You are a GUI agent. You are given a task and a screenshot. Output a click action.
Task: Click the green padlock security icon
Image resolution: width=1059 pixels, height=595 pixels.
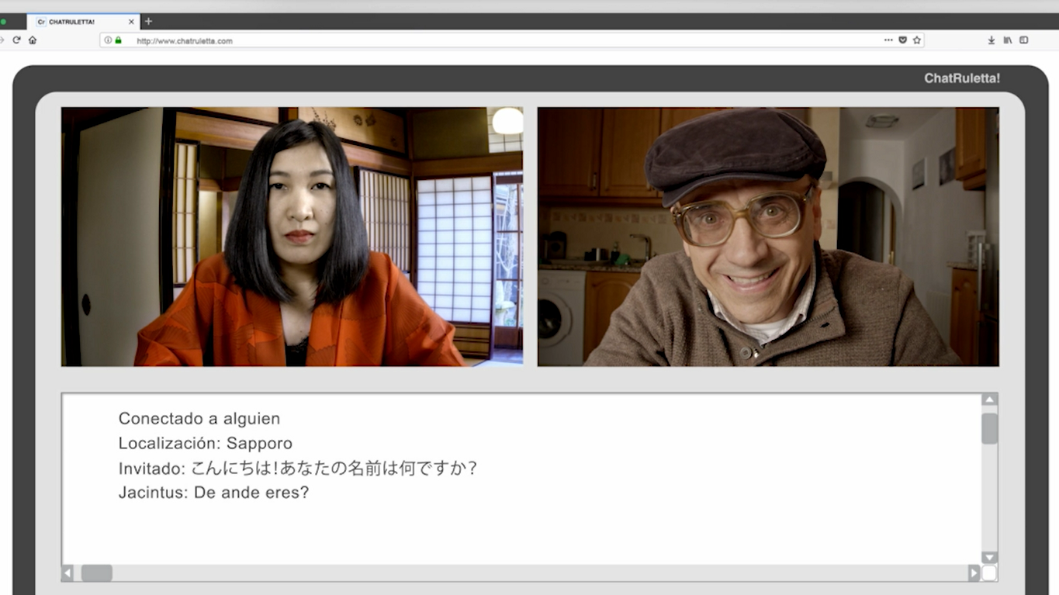point(119,40)
